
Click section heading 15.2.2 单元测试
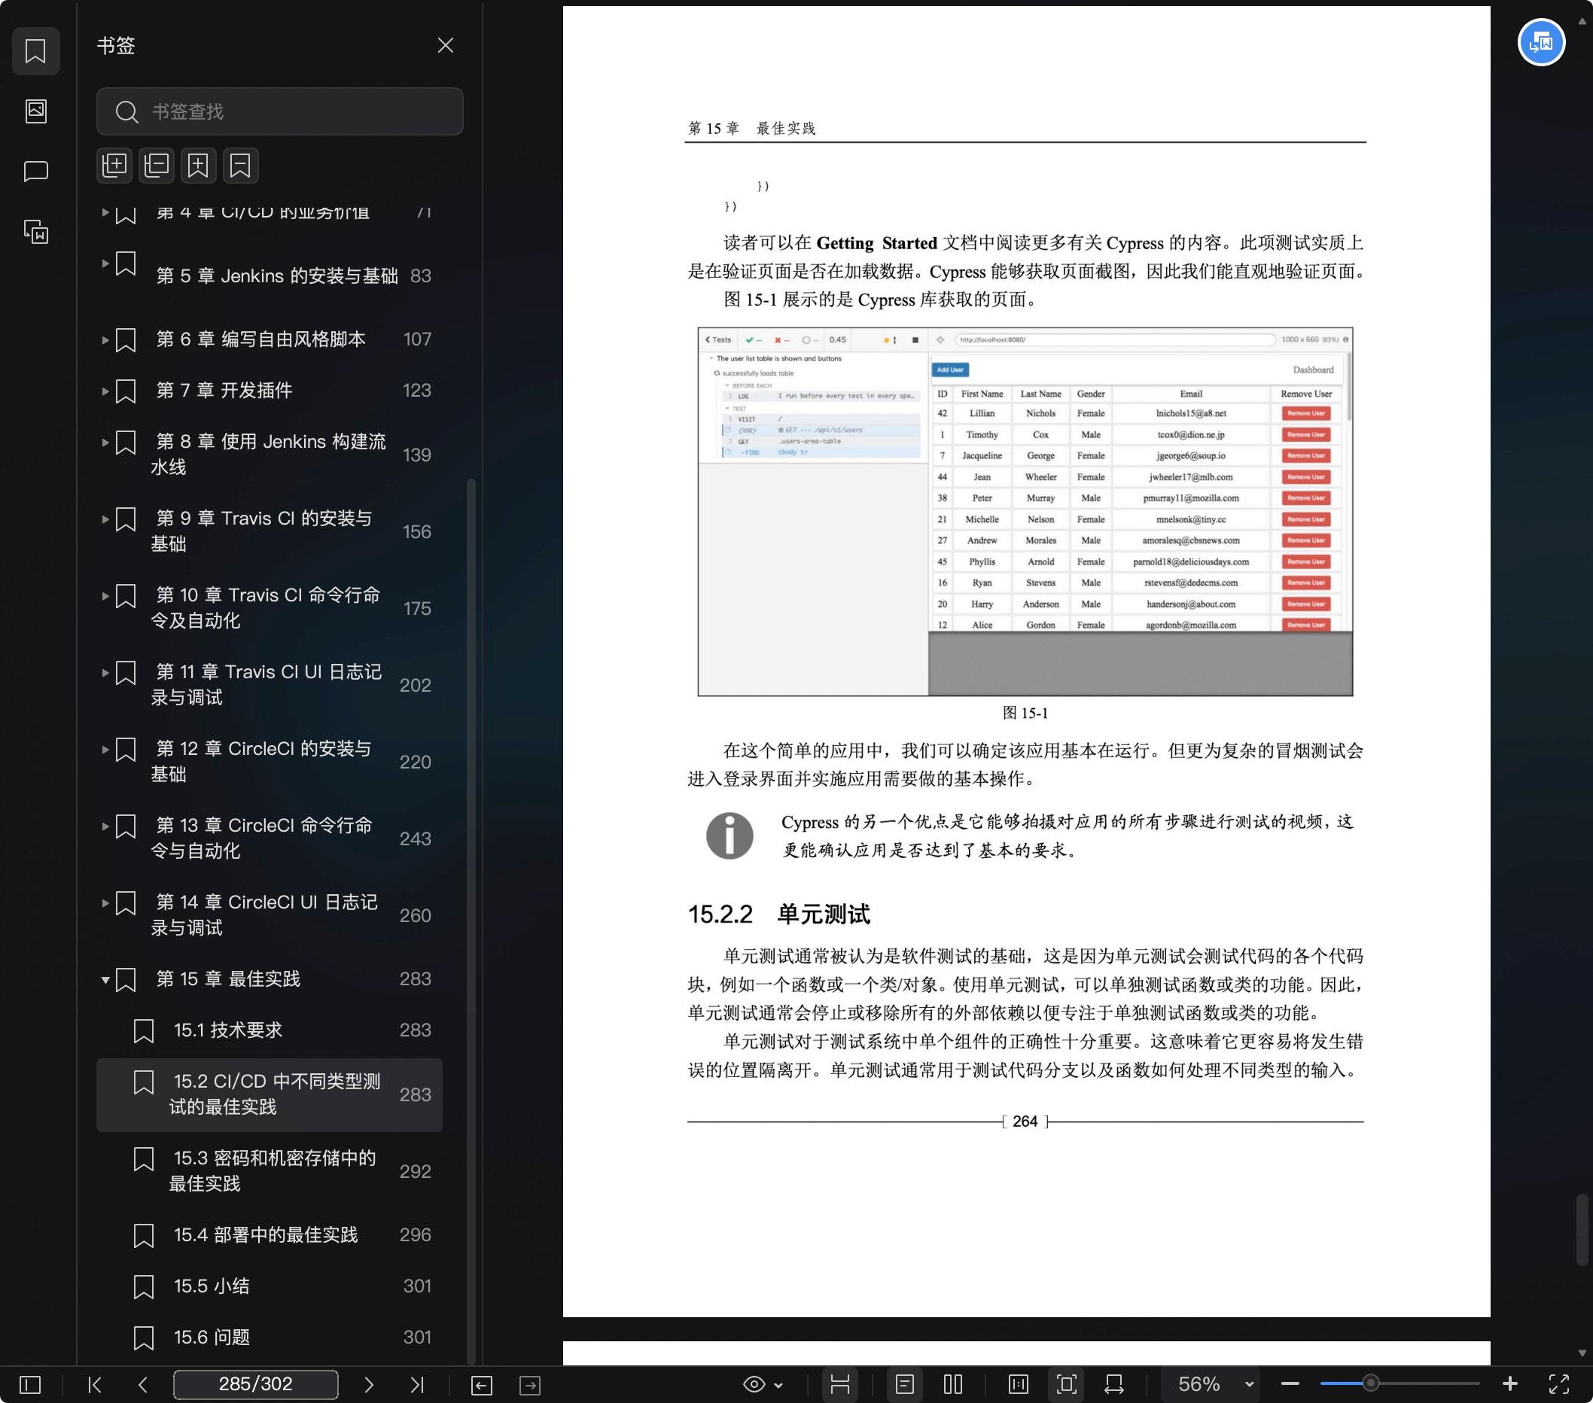[778, 915]
